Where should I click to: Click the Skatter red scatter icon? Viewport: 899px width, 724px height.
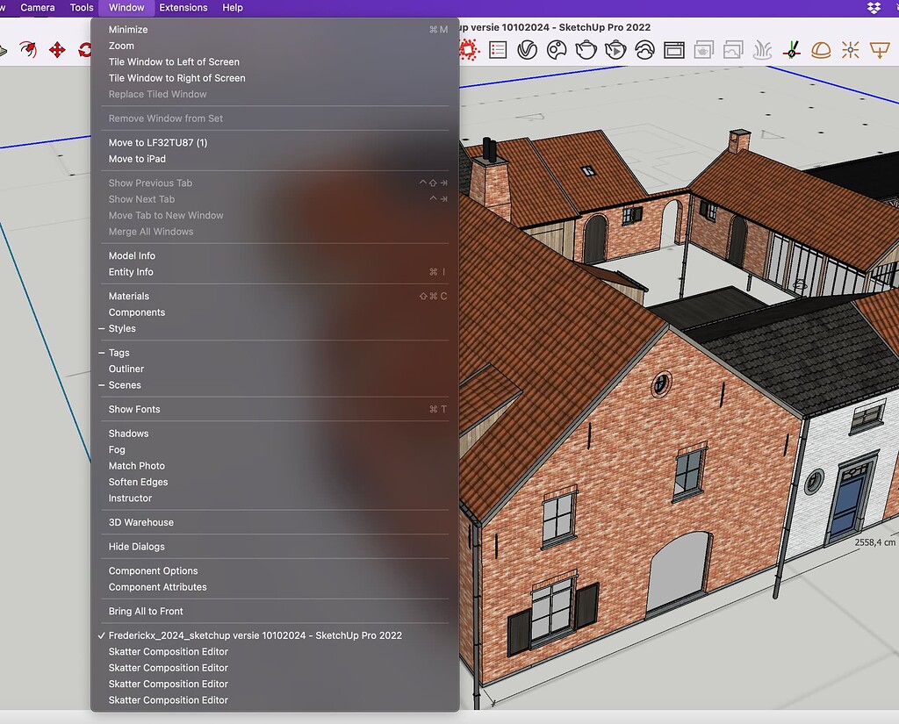pyautogui.click(x=468, y=50)
